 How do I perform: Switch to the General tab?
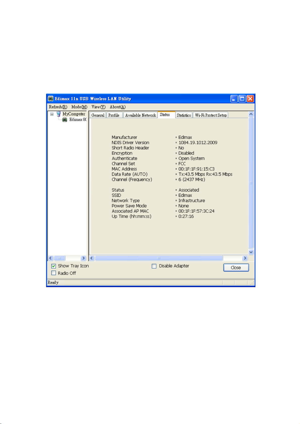click(x=98, y=115)
